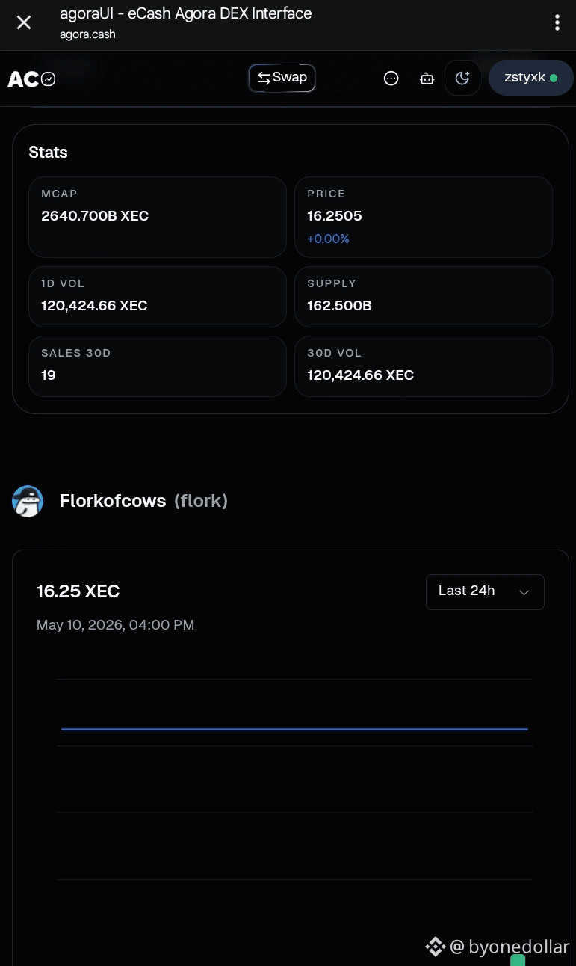Toggle dark mode with the moon icon
Screen dimensions: 576x966
click(x=462, y=78)
